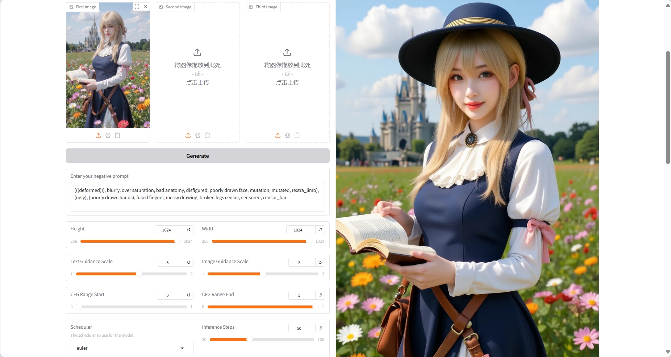Click the Second Image upload drop area

click(x=197, y=67)
